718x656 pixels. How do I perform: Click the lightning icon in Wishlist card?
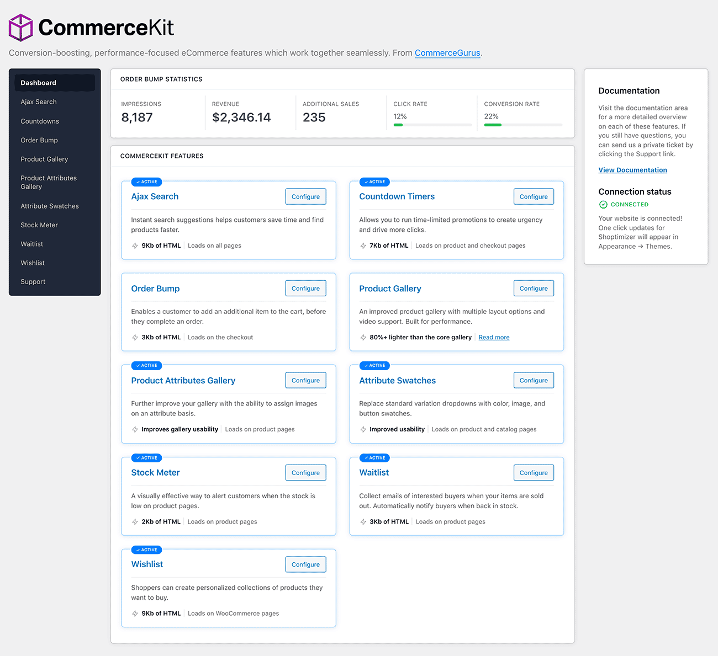135,613
